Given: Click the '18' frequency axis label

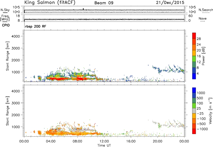Looking at the screenshot, I should point(18,16).
